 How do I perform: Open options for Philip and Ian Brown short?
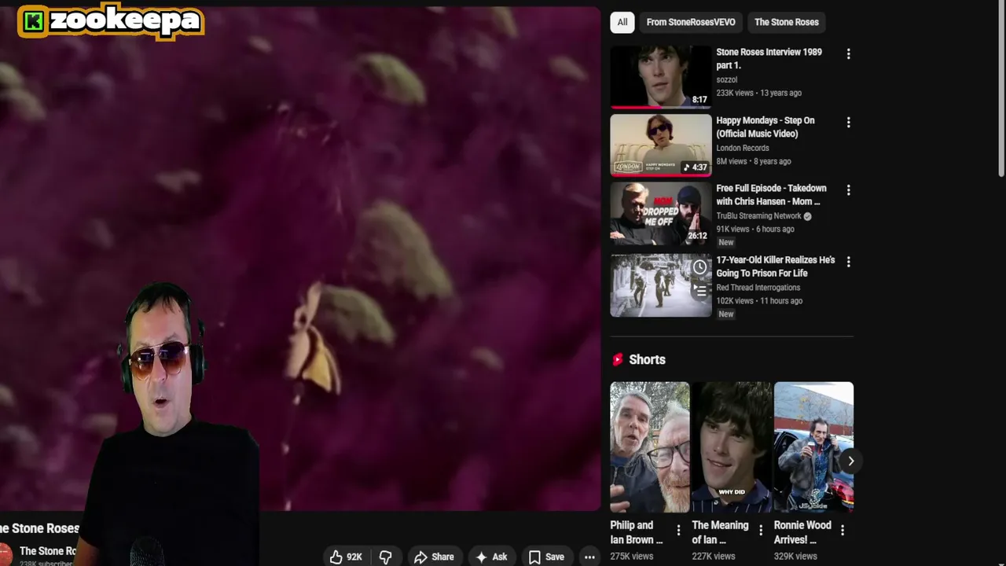[x=678, y=531]
